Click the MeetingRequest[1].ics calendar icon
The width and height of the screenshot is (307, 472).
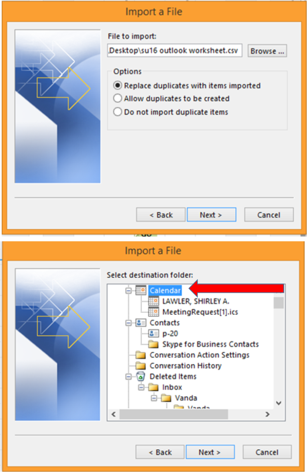point(154,312)
